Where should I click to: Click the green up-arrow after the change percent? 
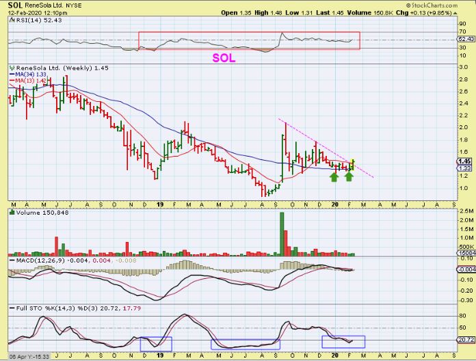tap(455, 13)
